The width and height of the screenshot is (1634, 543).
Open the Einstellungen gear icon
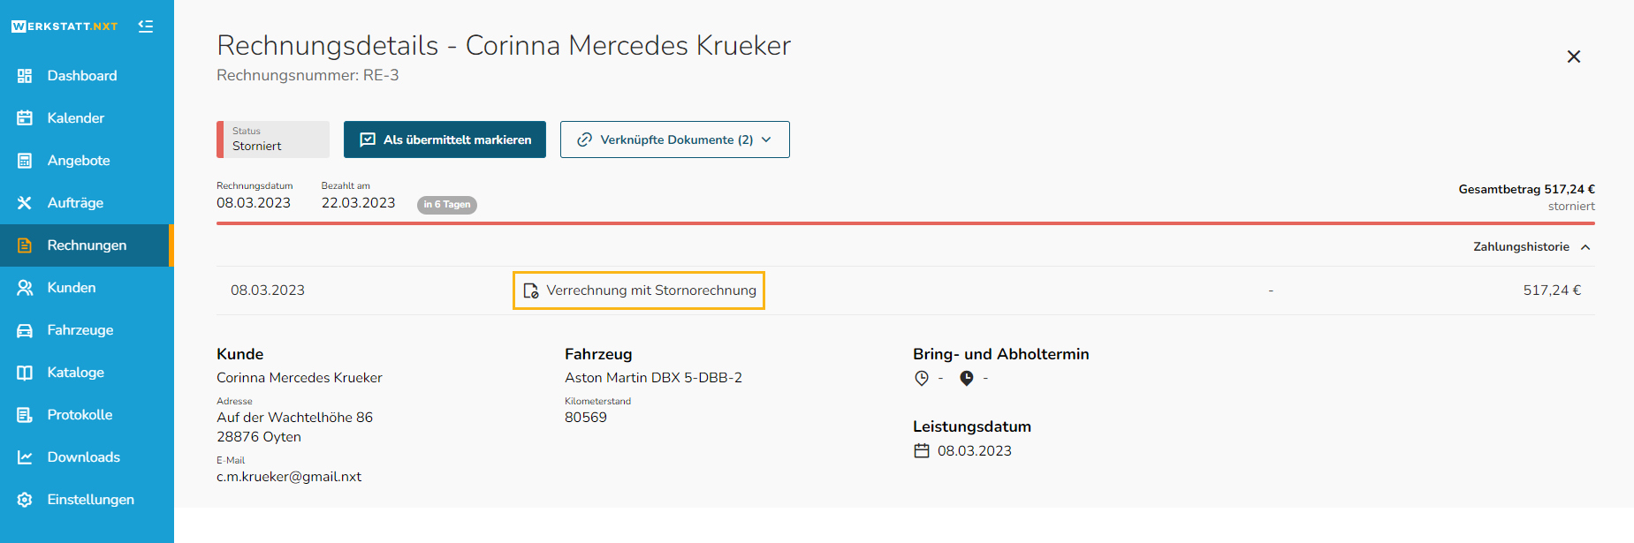25,500
